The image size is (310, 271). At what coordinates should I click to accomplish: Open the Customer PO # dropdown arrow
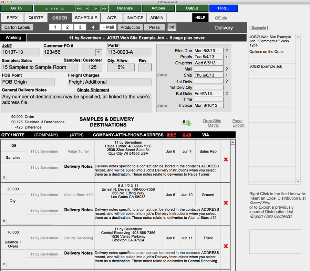(x=99, y=52)
